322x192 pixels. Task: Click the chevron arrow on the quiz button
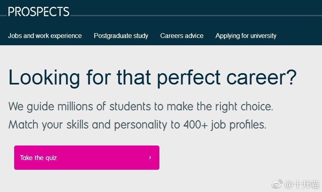[150, 158]
